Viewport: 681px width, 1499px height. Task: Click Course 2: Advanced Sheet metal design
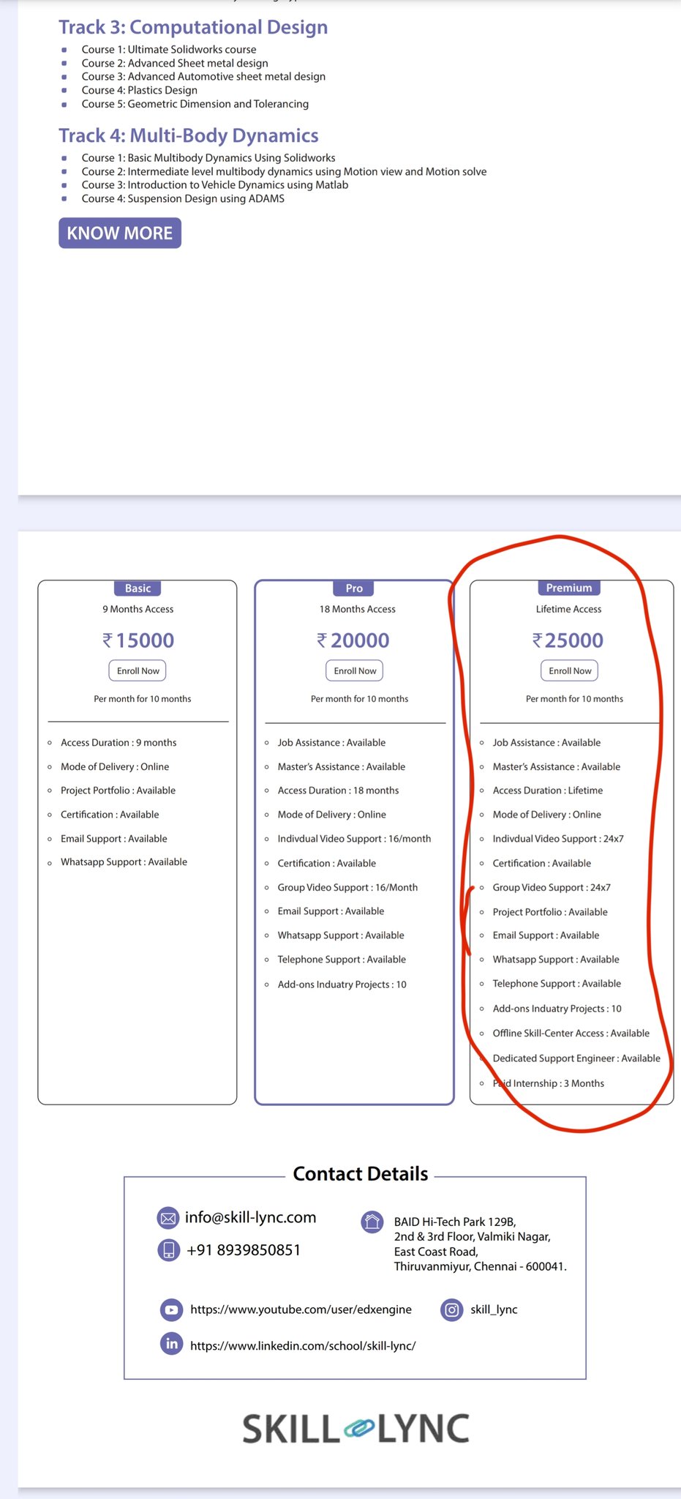tap(175, 63)
